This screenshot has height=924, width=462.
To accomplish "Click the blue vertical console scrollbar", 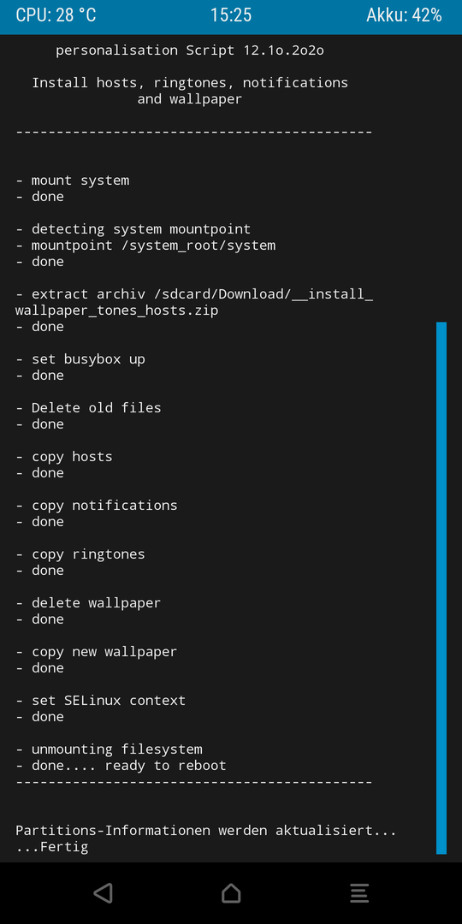I will click(441, 588).
